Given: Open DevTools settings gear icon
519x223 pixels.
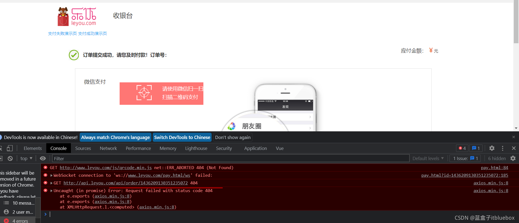Looking at the screenshot, I should tap(492, 148).
